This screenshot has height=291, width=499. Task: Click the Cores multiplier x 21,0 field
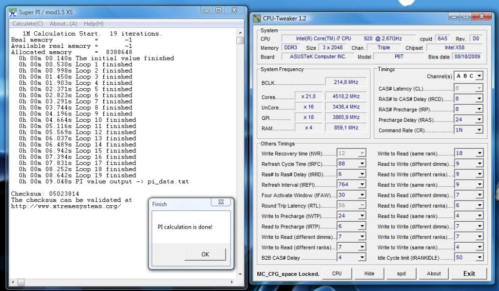(308, 97)
